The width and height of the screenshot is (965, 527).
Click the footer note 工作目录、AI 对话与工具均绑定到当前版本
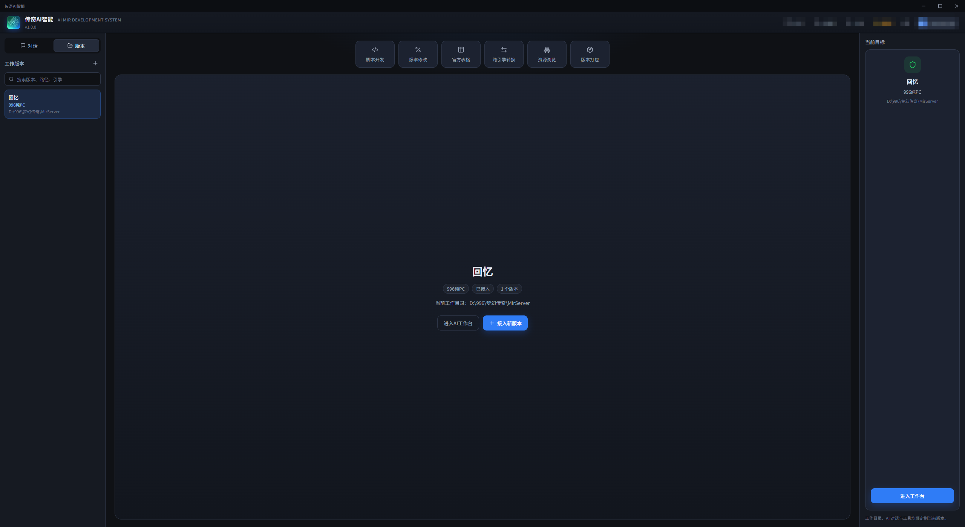click(x=906, y=518)
